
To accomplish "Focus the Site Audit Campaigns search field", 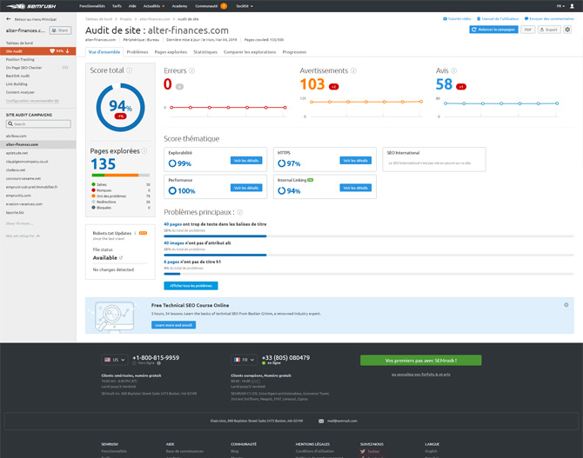I will point(38,123).
